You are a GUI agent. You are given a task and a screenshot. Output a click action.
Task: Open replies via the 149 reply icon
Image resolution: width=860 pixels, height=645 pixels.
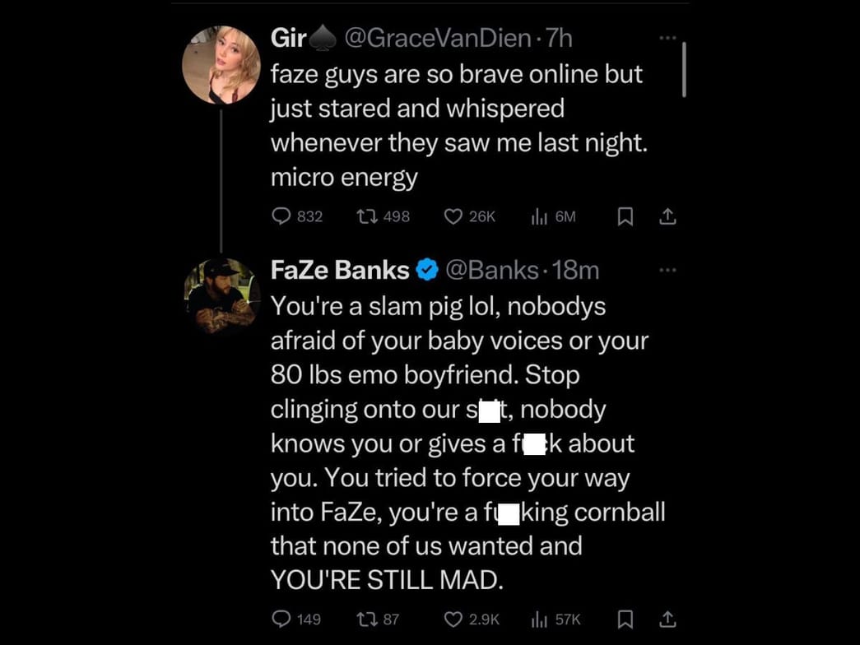click(x=281, y=619)
